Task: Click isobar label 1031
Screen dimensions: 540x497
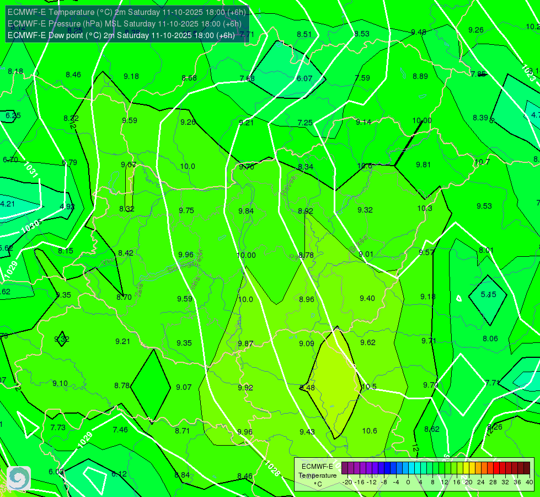Action: click(x=30, y=170)
